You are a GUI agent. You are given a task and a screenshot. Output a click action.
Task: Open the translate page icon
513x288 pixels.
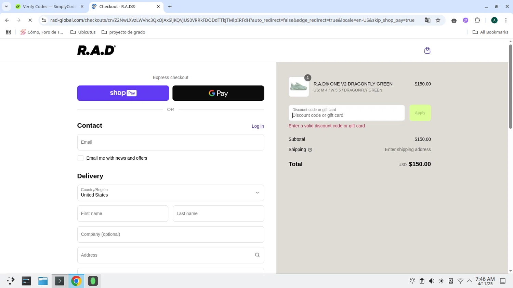(x=428, y=20)
